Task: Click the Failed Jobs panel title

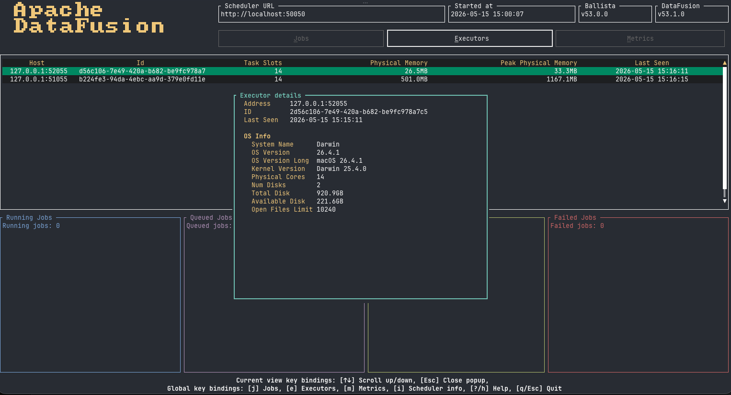Action: click(575, 218)
